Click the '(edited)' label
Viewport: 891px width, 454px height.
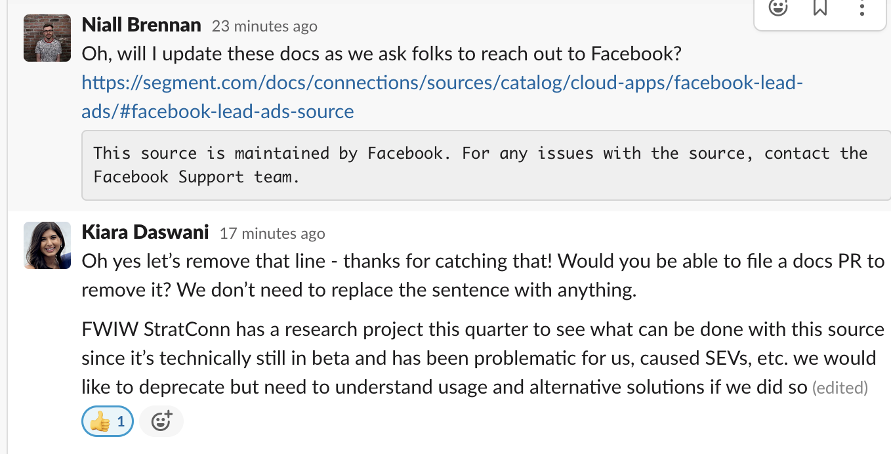tap(840, 388)
